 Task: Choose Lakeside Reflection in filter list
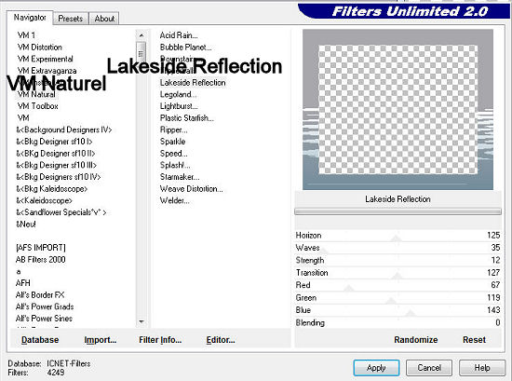[x=193, y=83]
